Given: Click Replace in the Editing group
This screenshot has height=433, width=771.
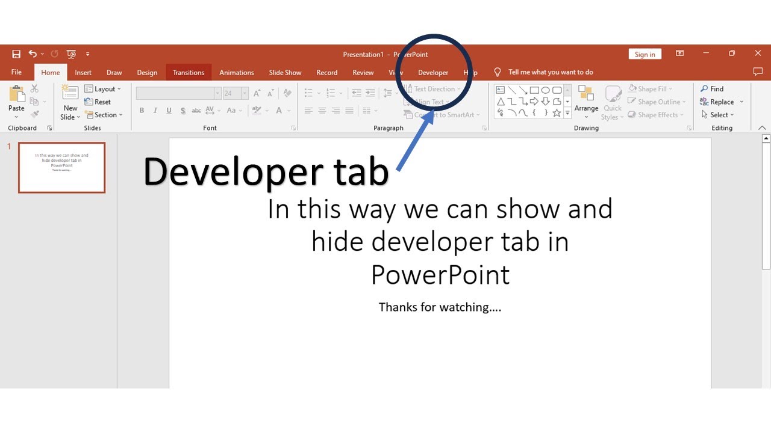Looking at the screenshot, I should (717, 102).
